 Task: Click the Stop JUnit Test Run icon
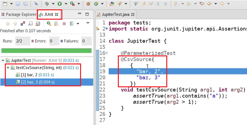coord(64,24)
